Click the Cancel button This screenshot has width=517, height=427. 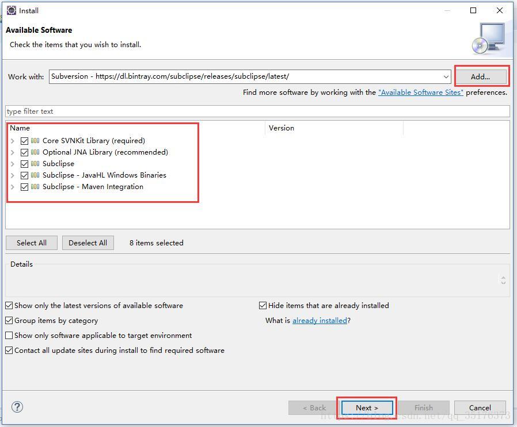(480, 407)
